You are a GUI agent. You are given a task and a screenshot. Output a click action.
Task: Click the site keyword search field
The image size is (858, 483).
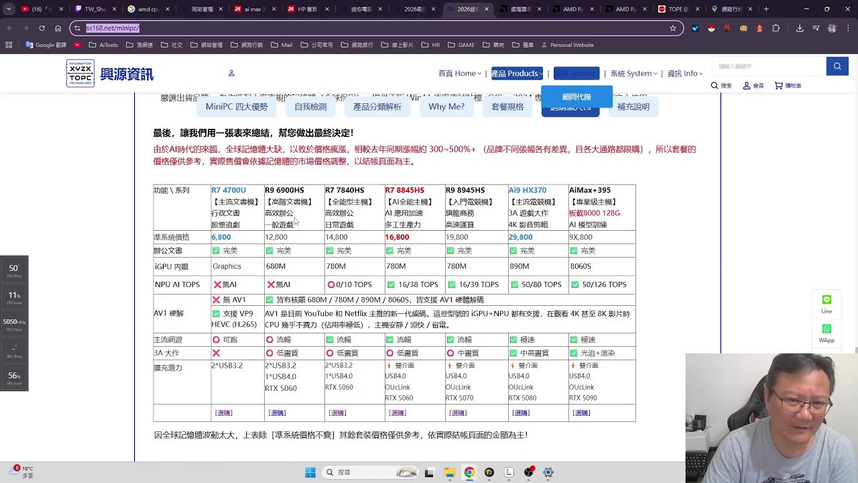pyautogui.click(x=770, y=66)
